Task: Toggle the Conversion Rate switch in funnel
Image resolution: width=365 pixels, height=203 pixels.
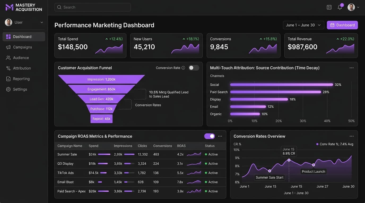Action: click(194, 68)
